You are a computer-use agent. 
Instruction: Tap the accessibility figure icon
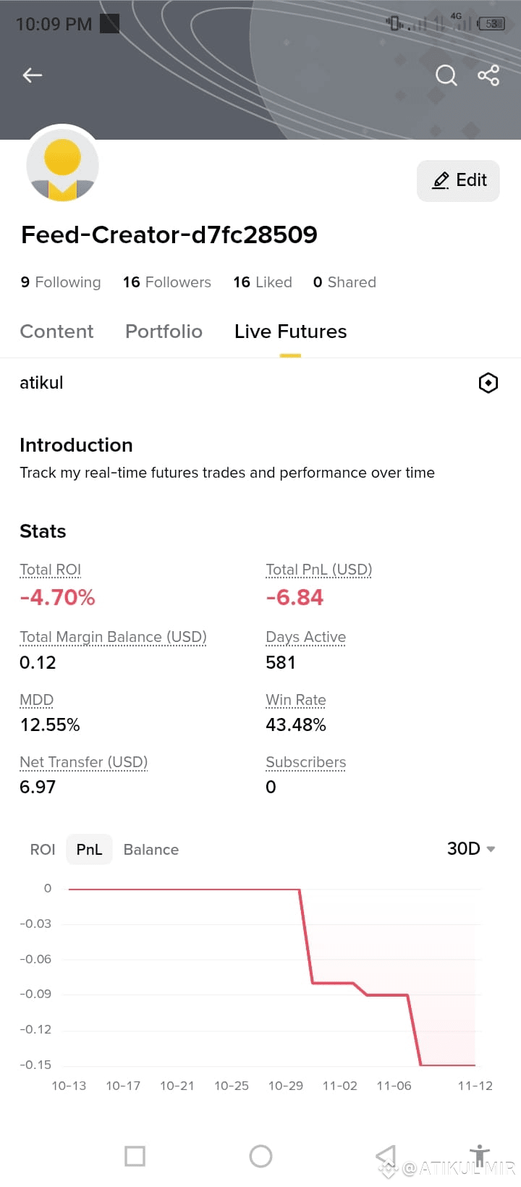coord(479,1156)
